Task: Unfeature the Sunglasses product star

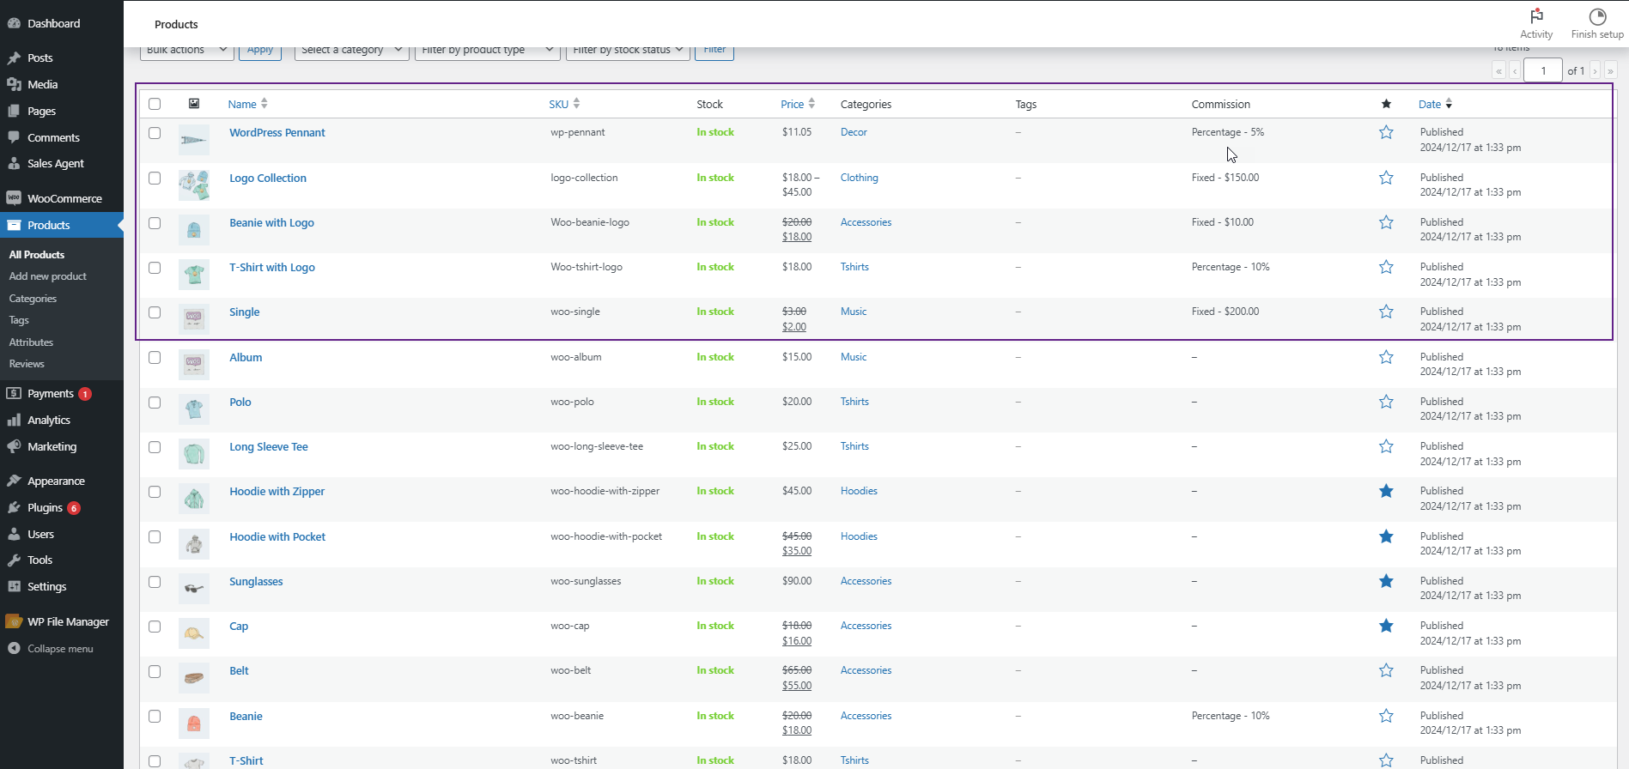Action: pos(1385,582)
